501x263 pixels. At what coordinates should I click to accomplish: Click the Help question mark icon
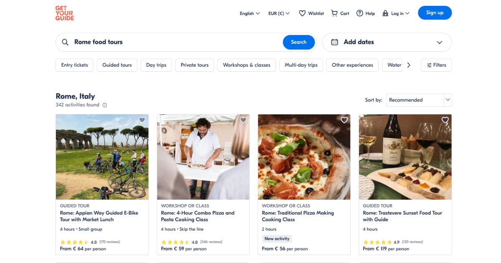pyautogui.click(x=359, y=13)
